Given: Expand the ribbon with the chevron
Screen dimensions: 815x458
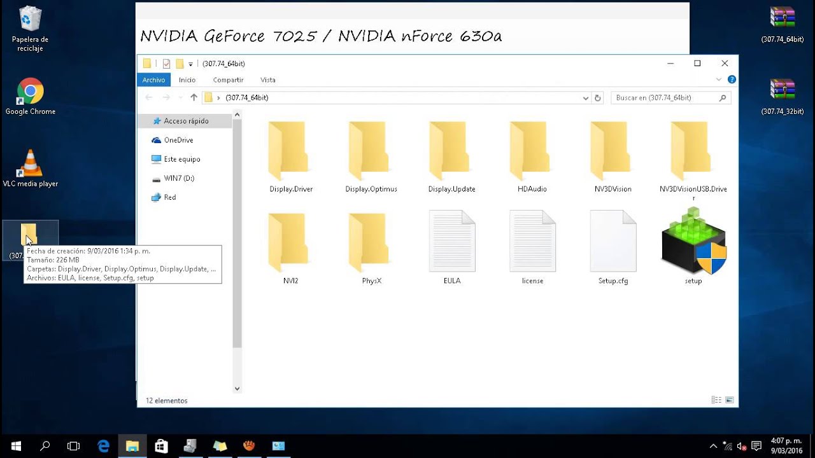Looking at the screenshot, I should pyautogui.click(x=719, y=80).
